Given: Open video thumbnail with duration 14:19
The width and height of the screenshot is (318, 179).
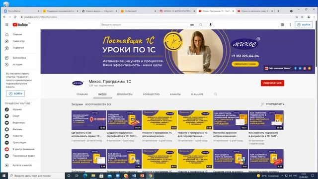Looking at the screenshot, I should (x=124, y=120).
